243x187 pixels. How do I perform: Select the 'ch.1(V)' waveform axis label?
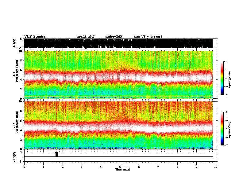14,43
